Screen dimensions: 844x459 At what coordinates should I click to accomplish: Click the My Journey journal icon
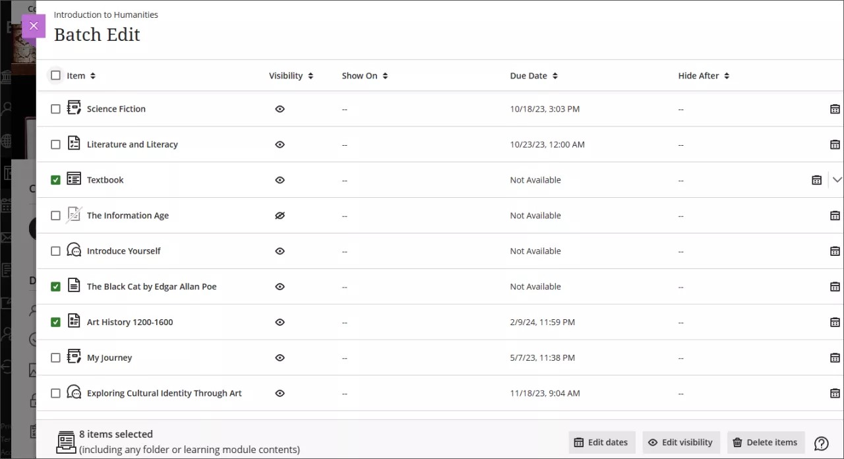click(74, 357)
